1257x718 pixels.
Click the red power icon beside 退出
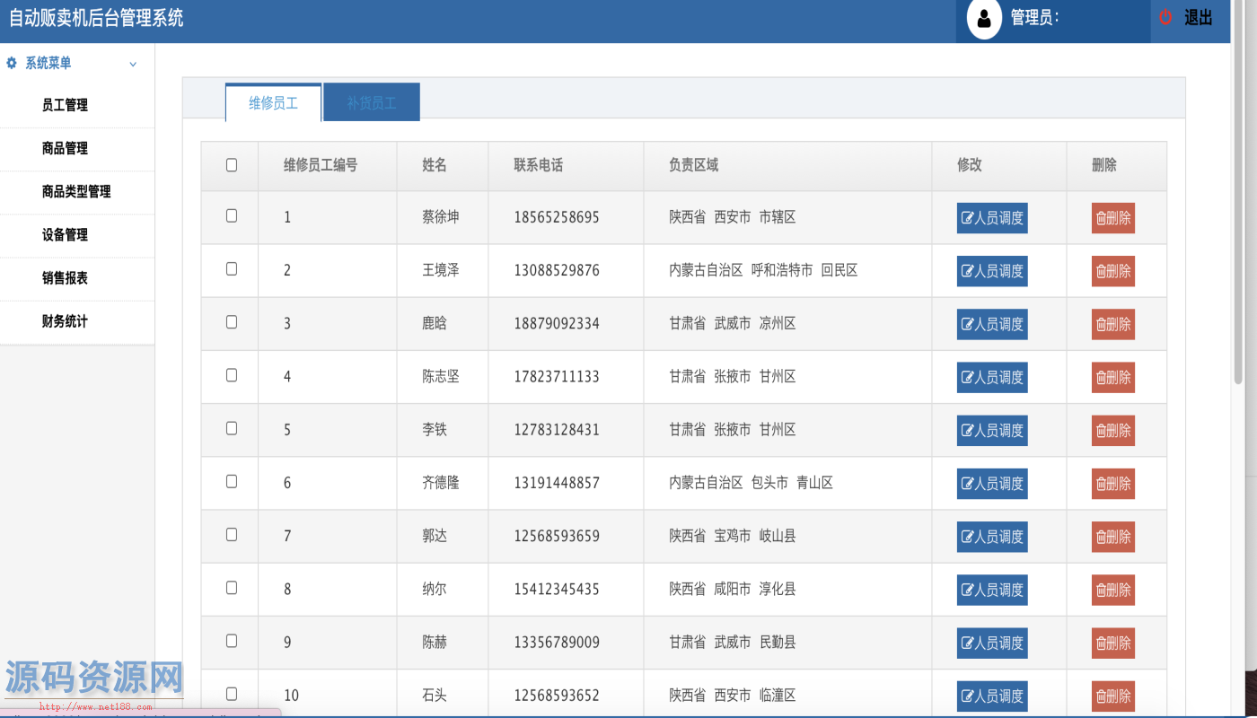1165,17
